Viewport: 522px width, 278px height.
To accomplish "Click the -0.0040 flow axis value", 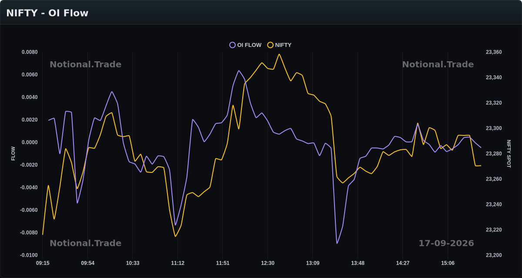I will click(x=29, y=188).
